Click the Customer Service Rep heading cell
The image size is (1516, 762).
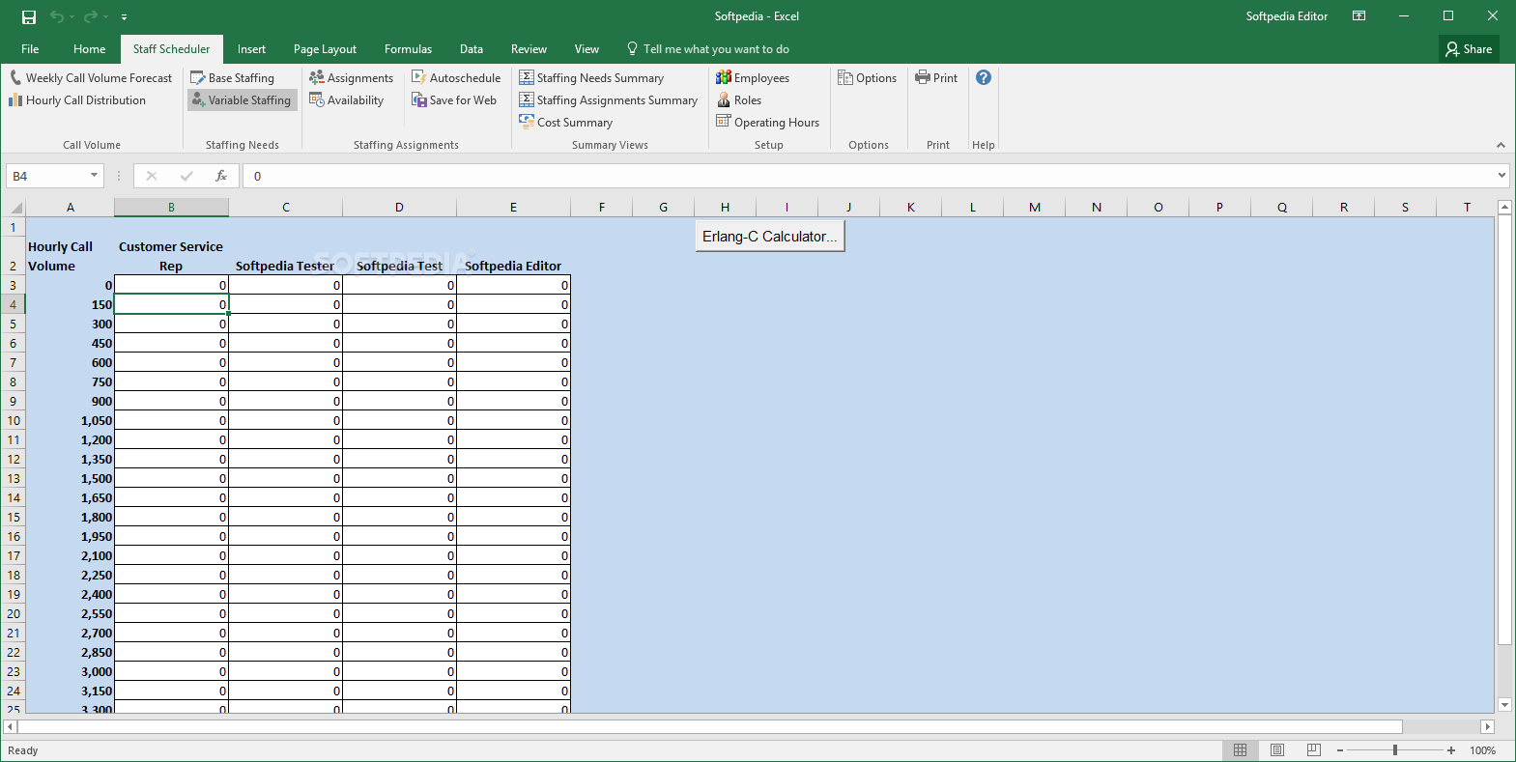171,256
